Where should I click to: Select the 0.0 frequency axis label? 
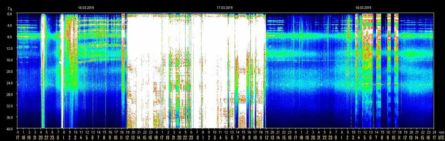point(10,14)
